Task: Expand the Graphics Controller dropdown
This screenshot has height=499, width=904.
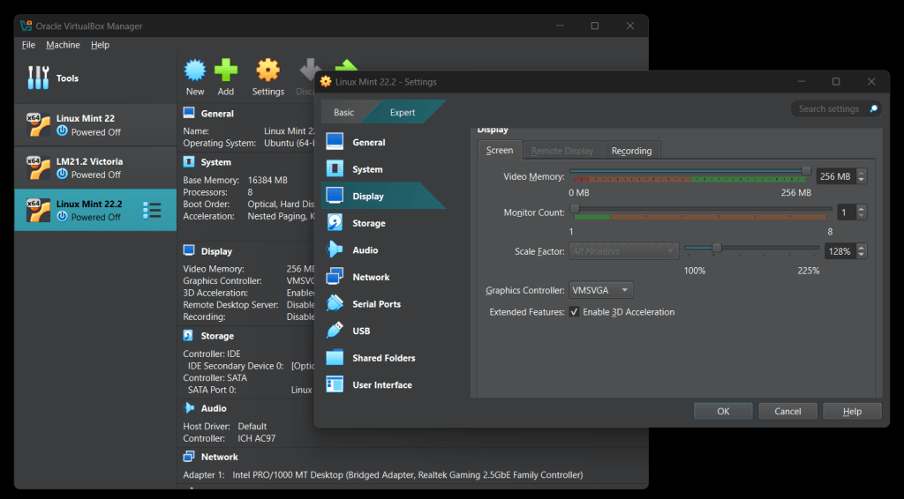Action: (601, 290)
